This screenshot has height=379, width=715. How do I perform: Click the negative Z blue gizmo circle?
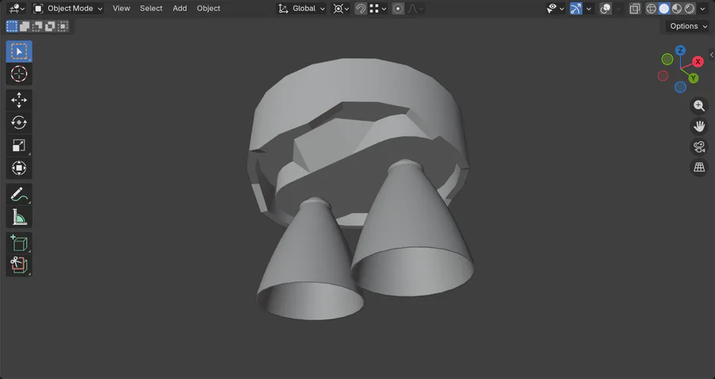click(x=680, y=87)
